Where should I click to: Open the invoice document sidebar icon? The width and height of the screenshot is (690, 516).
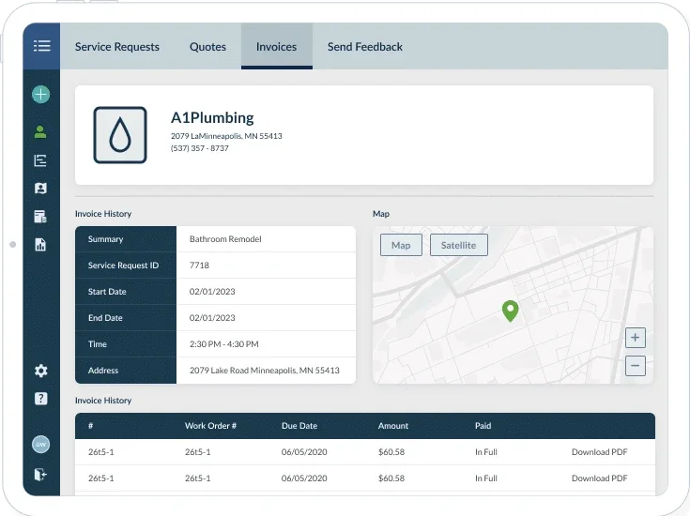click(x=40, y=217)
